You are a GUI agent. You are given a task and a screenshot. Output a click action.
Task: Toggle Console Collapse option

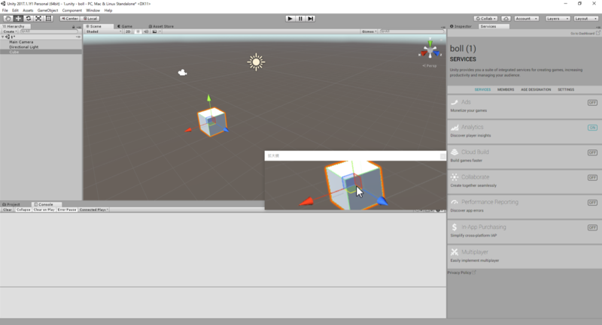click(23, 209)
